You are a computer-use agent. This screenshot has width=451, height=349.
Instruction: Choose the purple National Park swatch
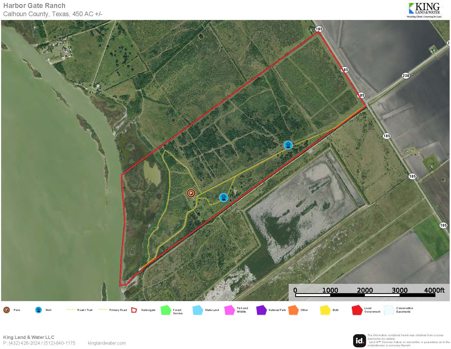261,310
